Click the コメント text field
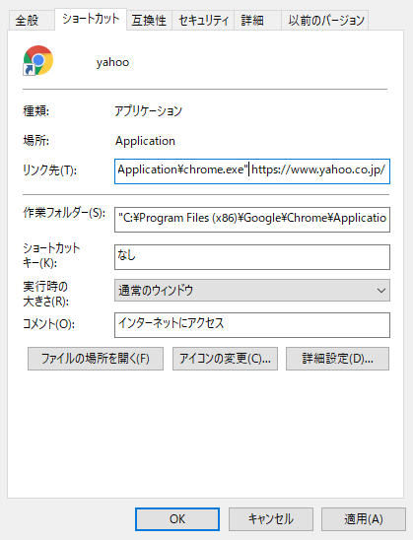The height and width of the screenshot is (540, 413). tap(252, 325)
